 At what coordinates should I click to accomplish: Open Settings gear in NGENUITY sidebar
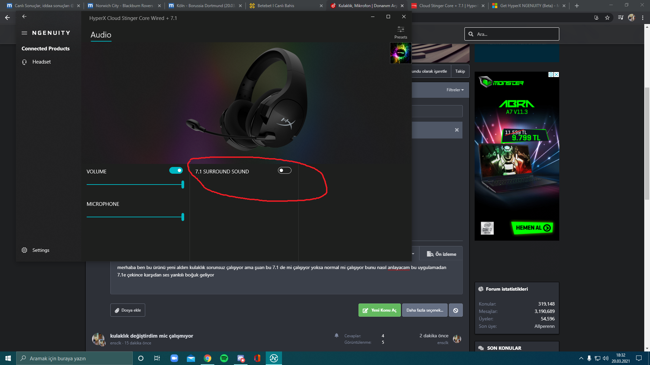[24, 250]
